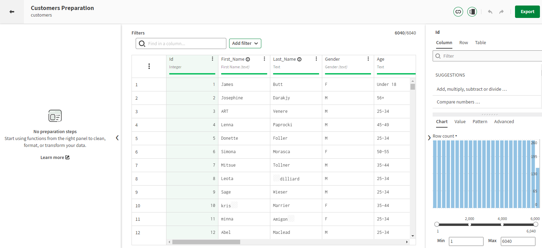Show info for the First_Name column
The height and width of the screenshot is (248, 542).
(x=248, y=59)
